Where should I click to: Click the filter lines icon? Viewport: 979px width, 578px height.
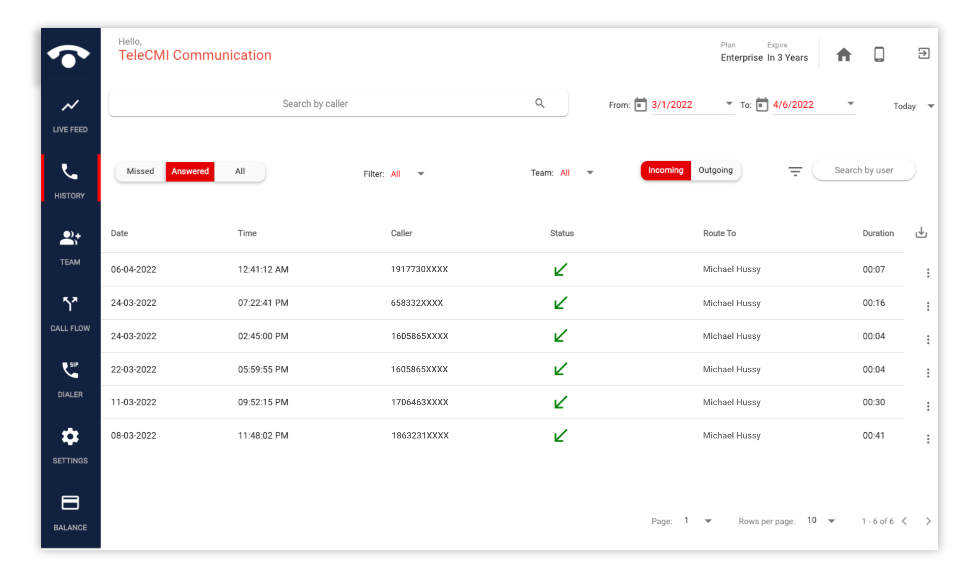795,171
